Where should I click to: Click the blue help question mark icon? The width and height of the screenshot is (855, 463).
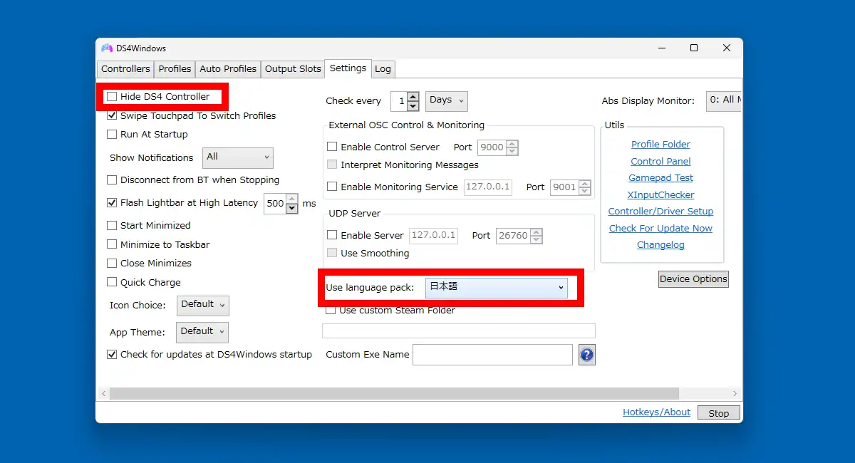pos(586,354)
